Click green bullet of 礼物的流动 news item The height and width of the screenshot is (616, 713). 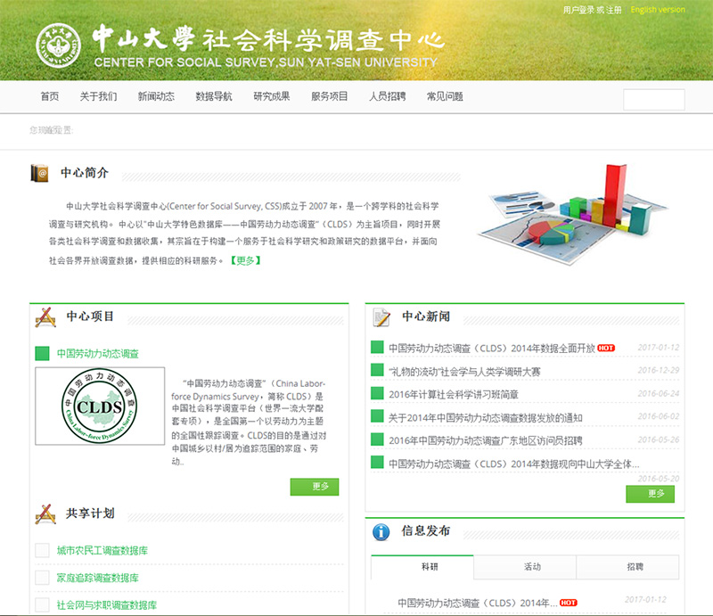pos(377,370)
